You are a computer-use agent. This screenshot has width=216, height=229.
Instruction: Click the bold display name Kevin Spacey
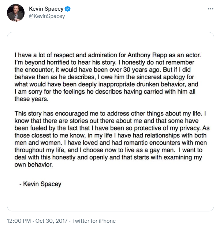[46, 9]
